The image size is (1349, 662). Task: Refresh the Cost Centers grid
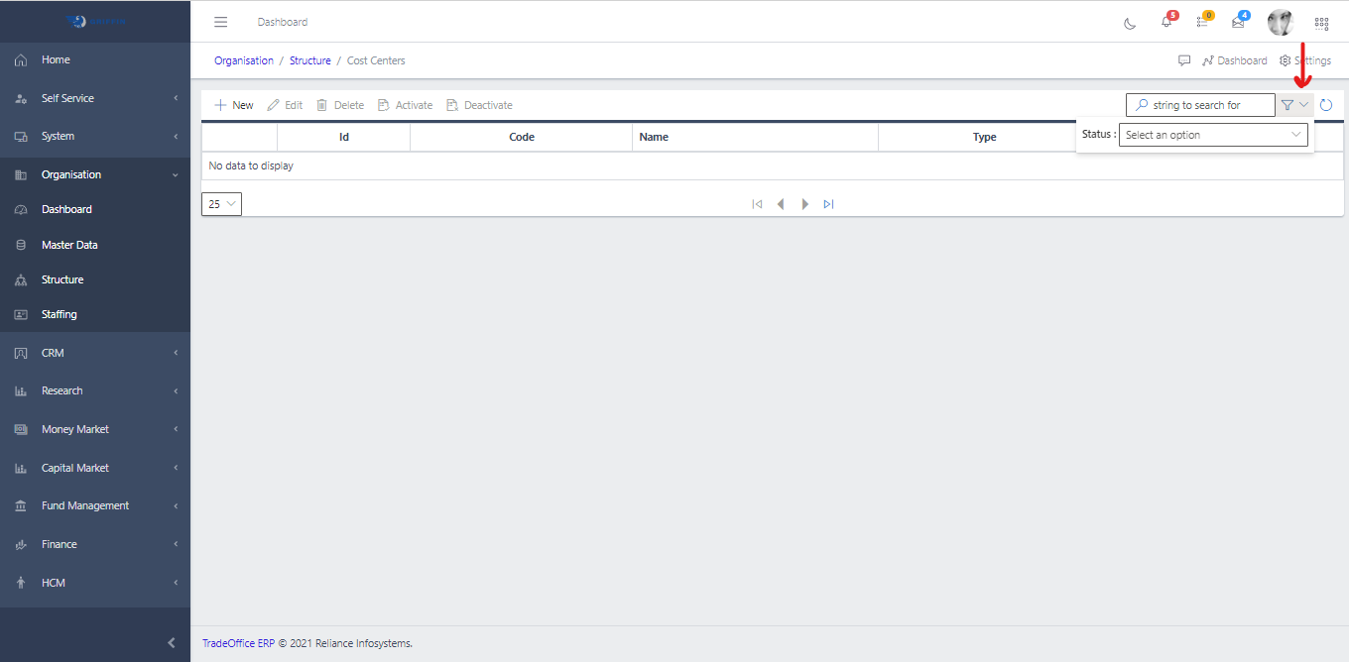pos(1326,105)
